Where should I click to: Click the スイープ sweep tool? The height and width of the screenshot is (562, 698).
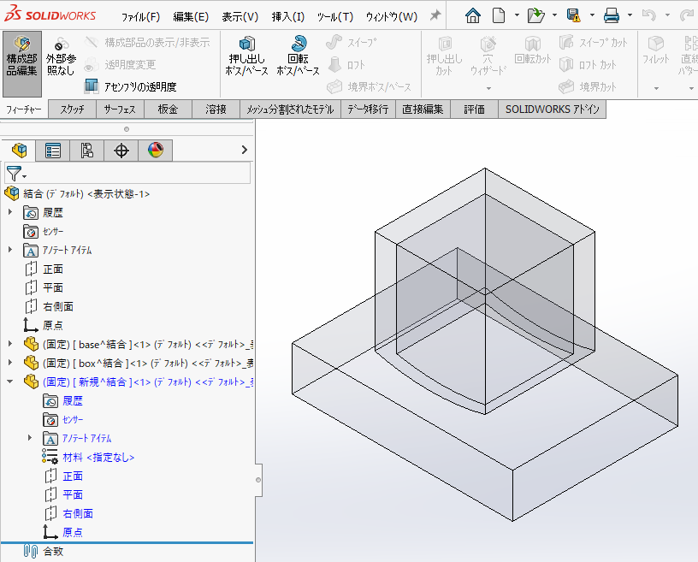tap(352, 43)
